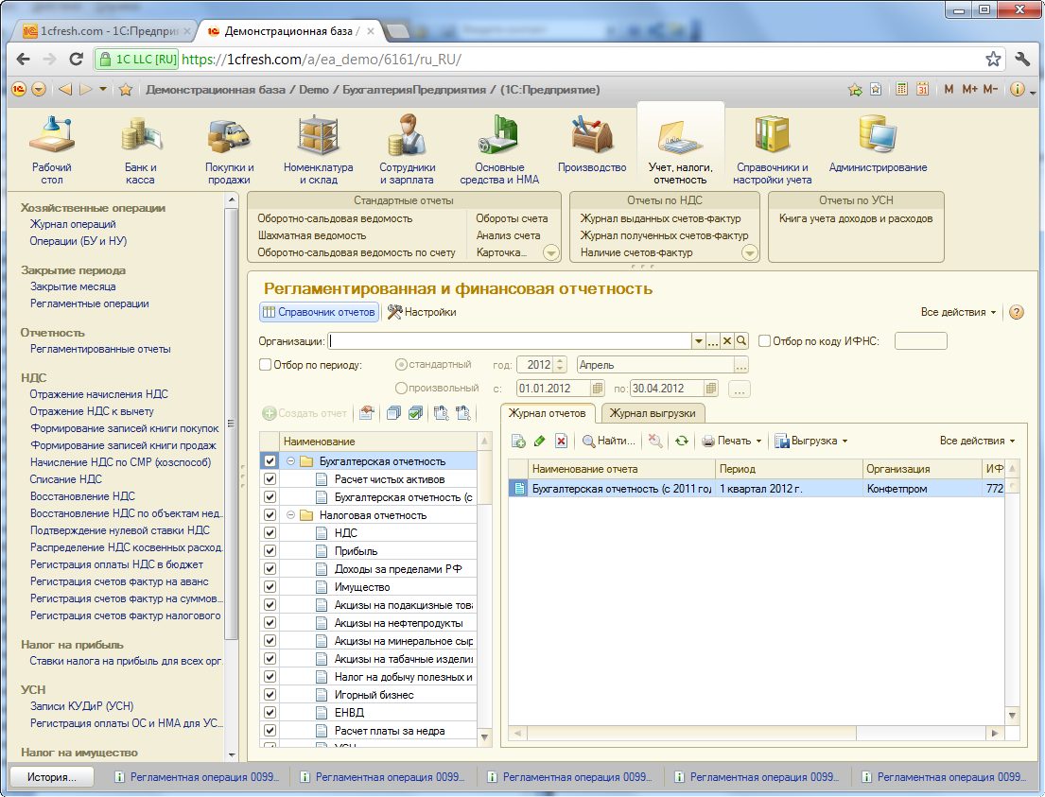1045x797 pixels.
Task: Click the Организации input field
Action: coord(510,340)
